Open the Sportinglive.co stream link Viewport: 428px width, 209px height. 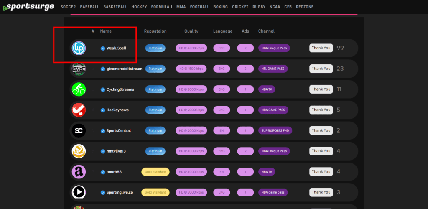[x=120, y=192]
